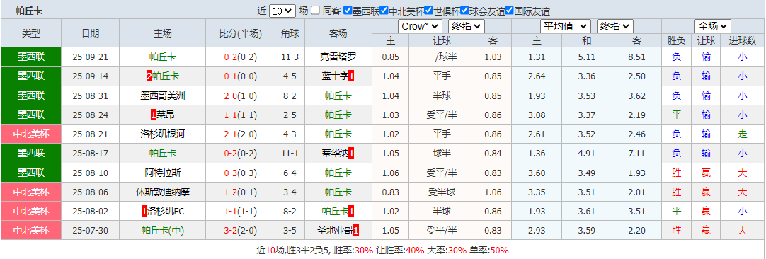766x259 pixels.
Task: Open 墨西哥美洲 team link
Action: point(163,96)
